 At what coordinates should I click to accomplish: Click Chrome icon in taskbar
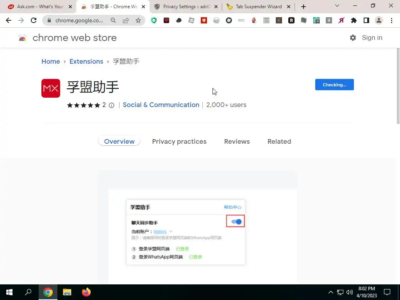48,292
